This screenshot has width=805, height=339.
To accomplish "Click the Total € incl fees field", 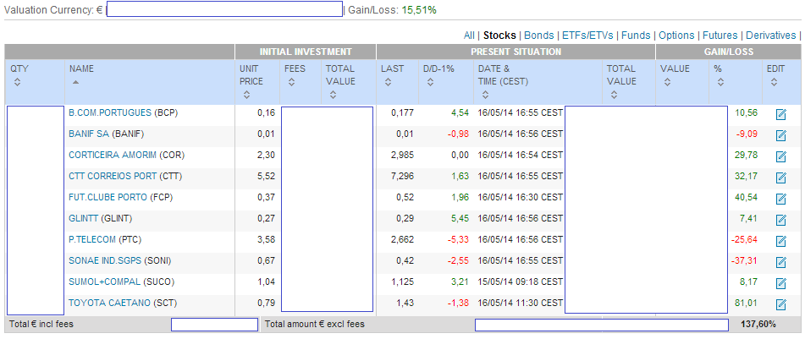I will click(214, 325).
